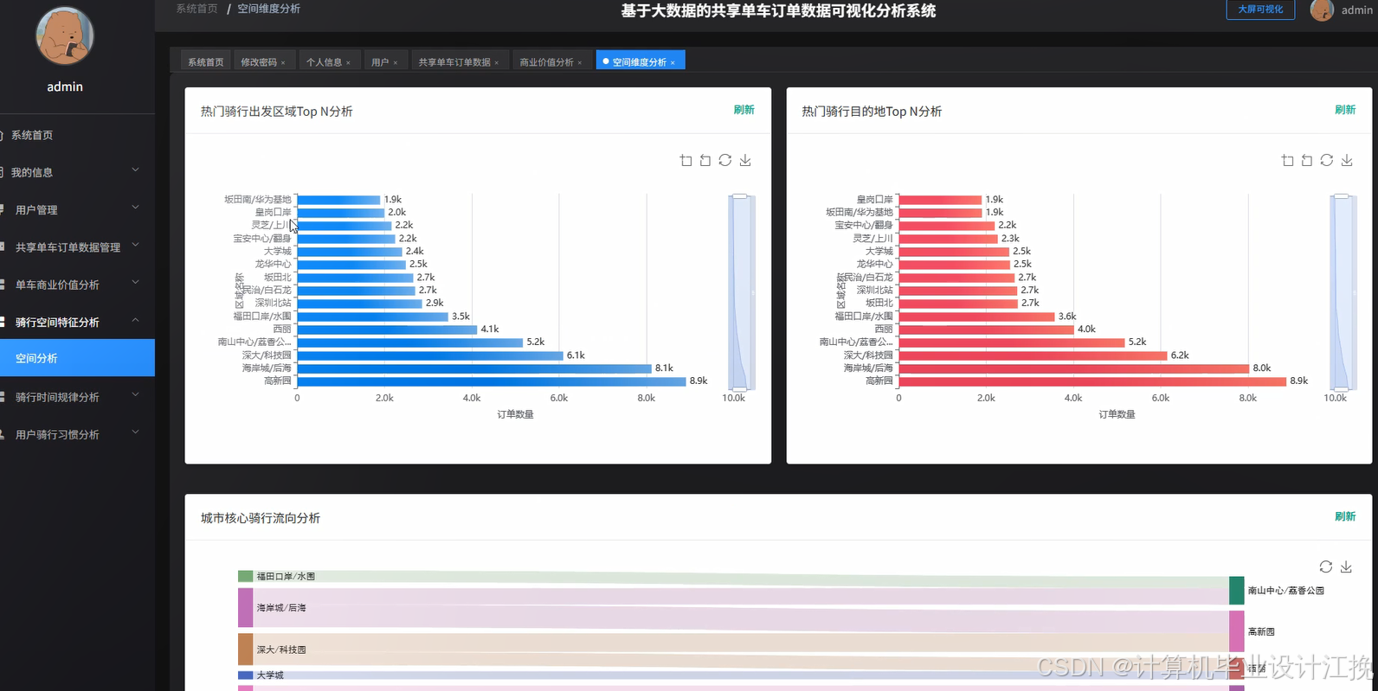Click 系统首页 in the breadcrumb
The image size is (1378, 691).
(196, 9)
